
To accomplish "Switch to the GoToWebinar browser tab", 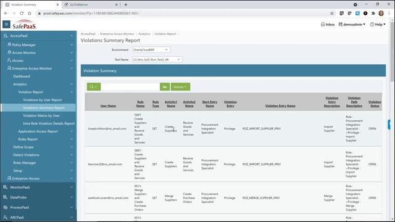I will click(91, 4).
